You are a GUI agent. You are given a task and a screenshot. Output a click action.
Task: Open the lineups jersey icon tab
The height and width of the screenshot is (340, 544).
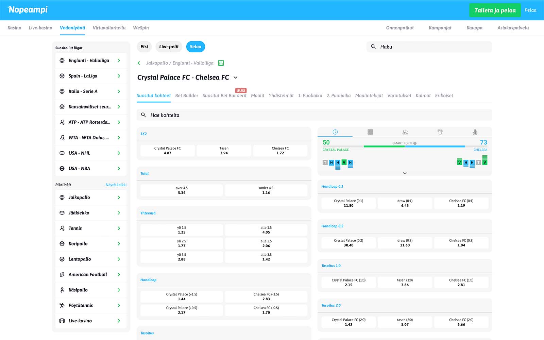(440, 132)
